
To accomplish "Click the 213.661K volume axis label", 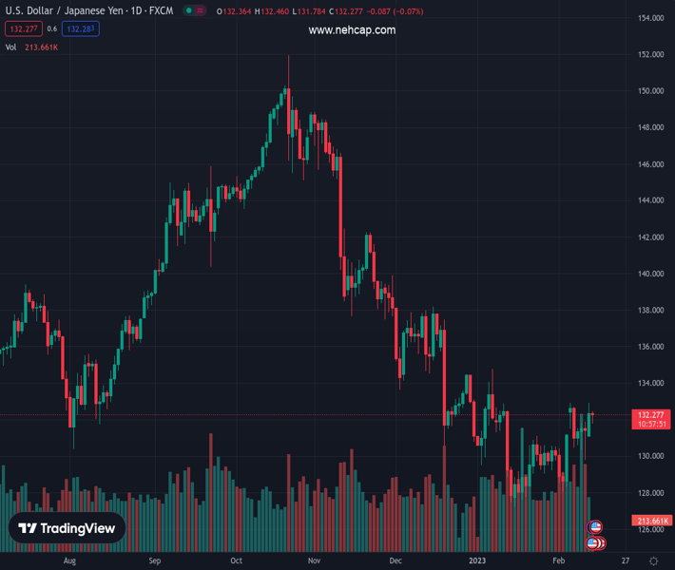I will (651, 521).
